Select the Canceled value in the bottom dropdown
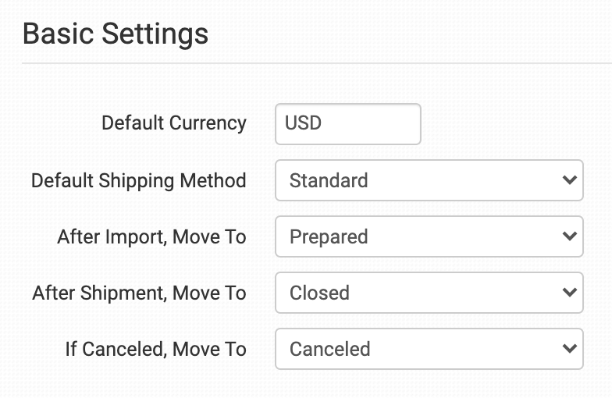The width and height of the screenshot is (612, 398). click(x=329, y=349)
